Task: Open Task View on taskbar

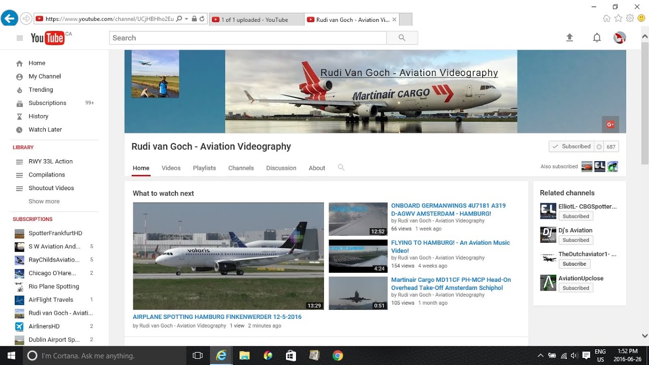Action: [x=198, y=356]
